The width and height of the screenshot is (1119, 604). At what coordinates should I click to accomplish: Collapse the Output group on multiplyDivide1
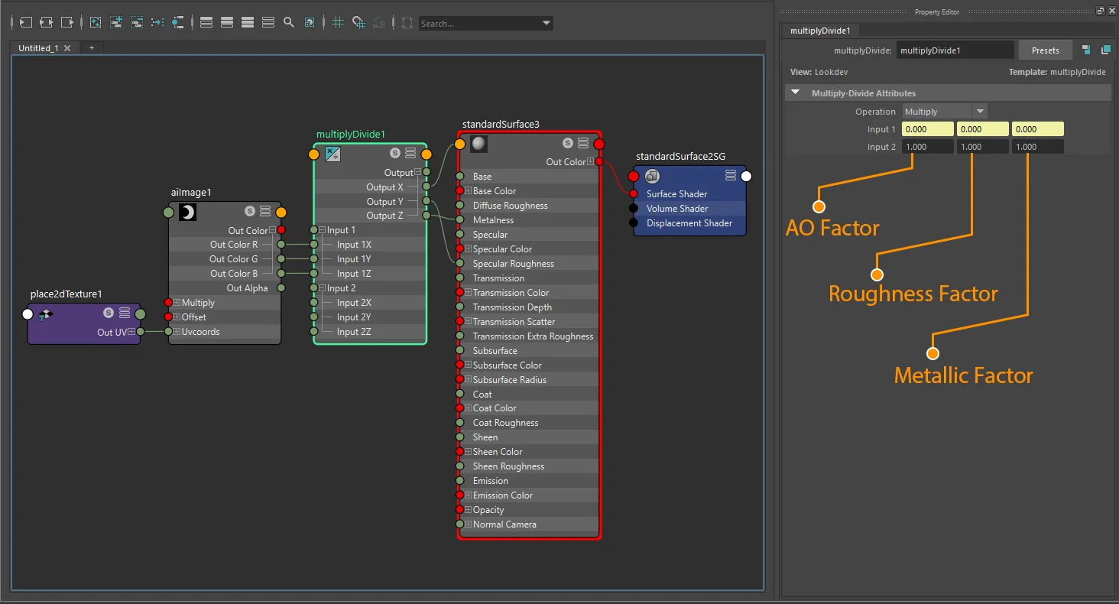(417, 173)
